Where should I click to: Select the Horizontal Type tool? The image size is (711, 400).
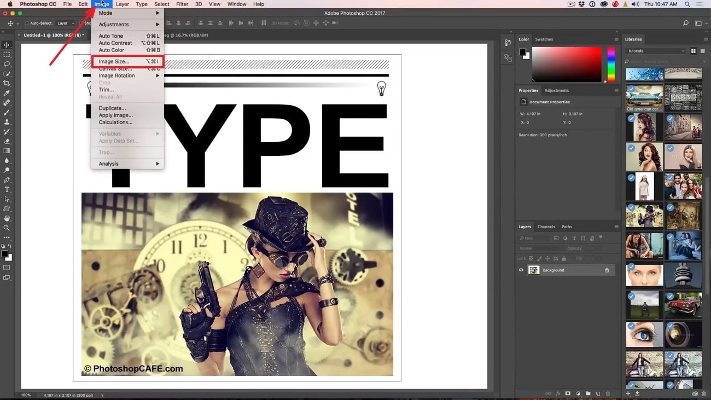pyautogui.click(x=7, y=189)
